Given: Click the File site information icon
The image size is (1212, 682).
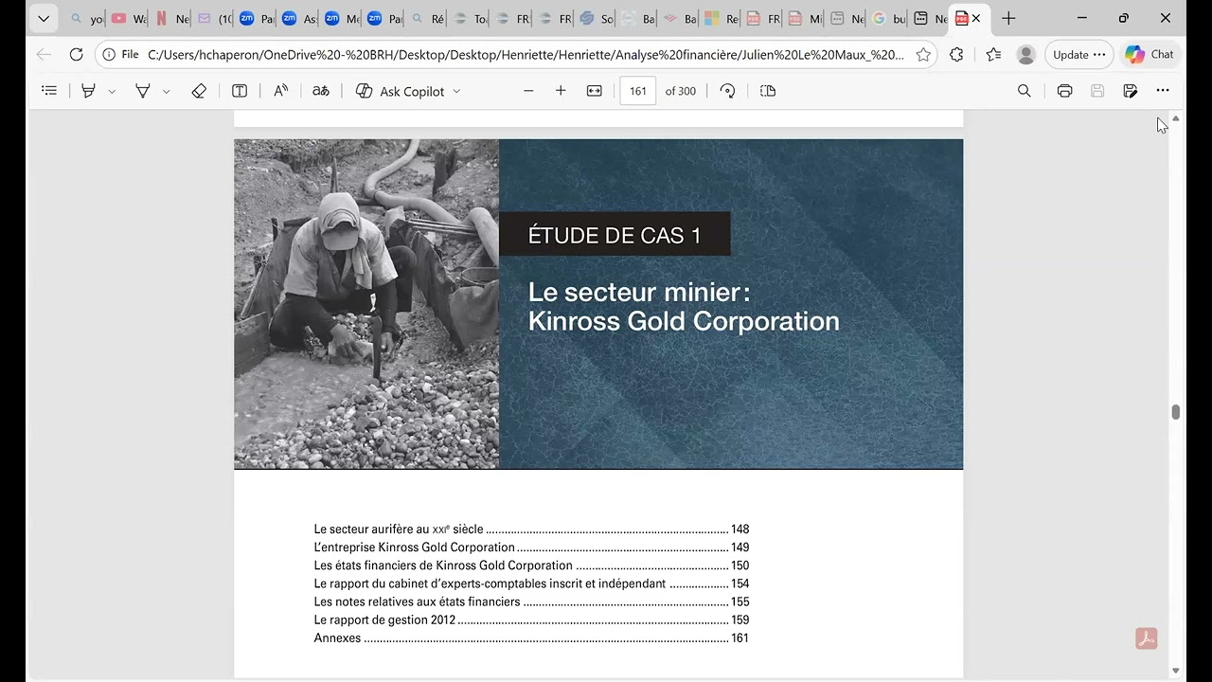Looking at the screenshot, I should click(120, 55).
